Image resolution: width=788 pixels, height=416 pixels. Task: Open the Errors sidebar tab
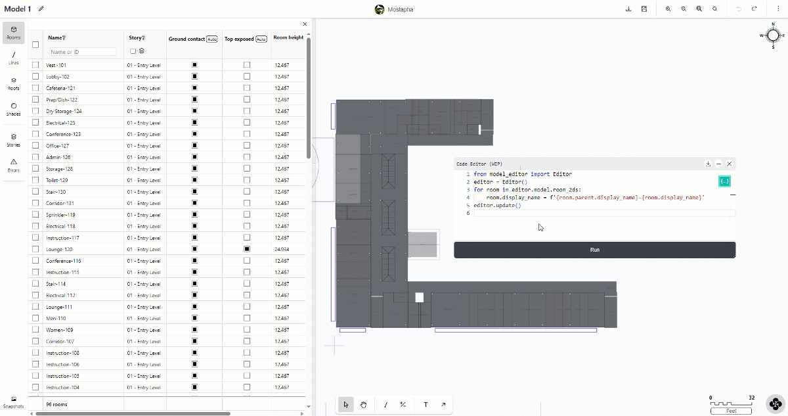tap(14, 165)
